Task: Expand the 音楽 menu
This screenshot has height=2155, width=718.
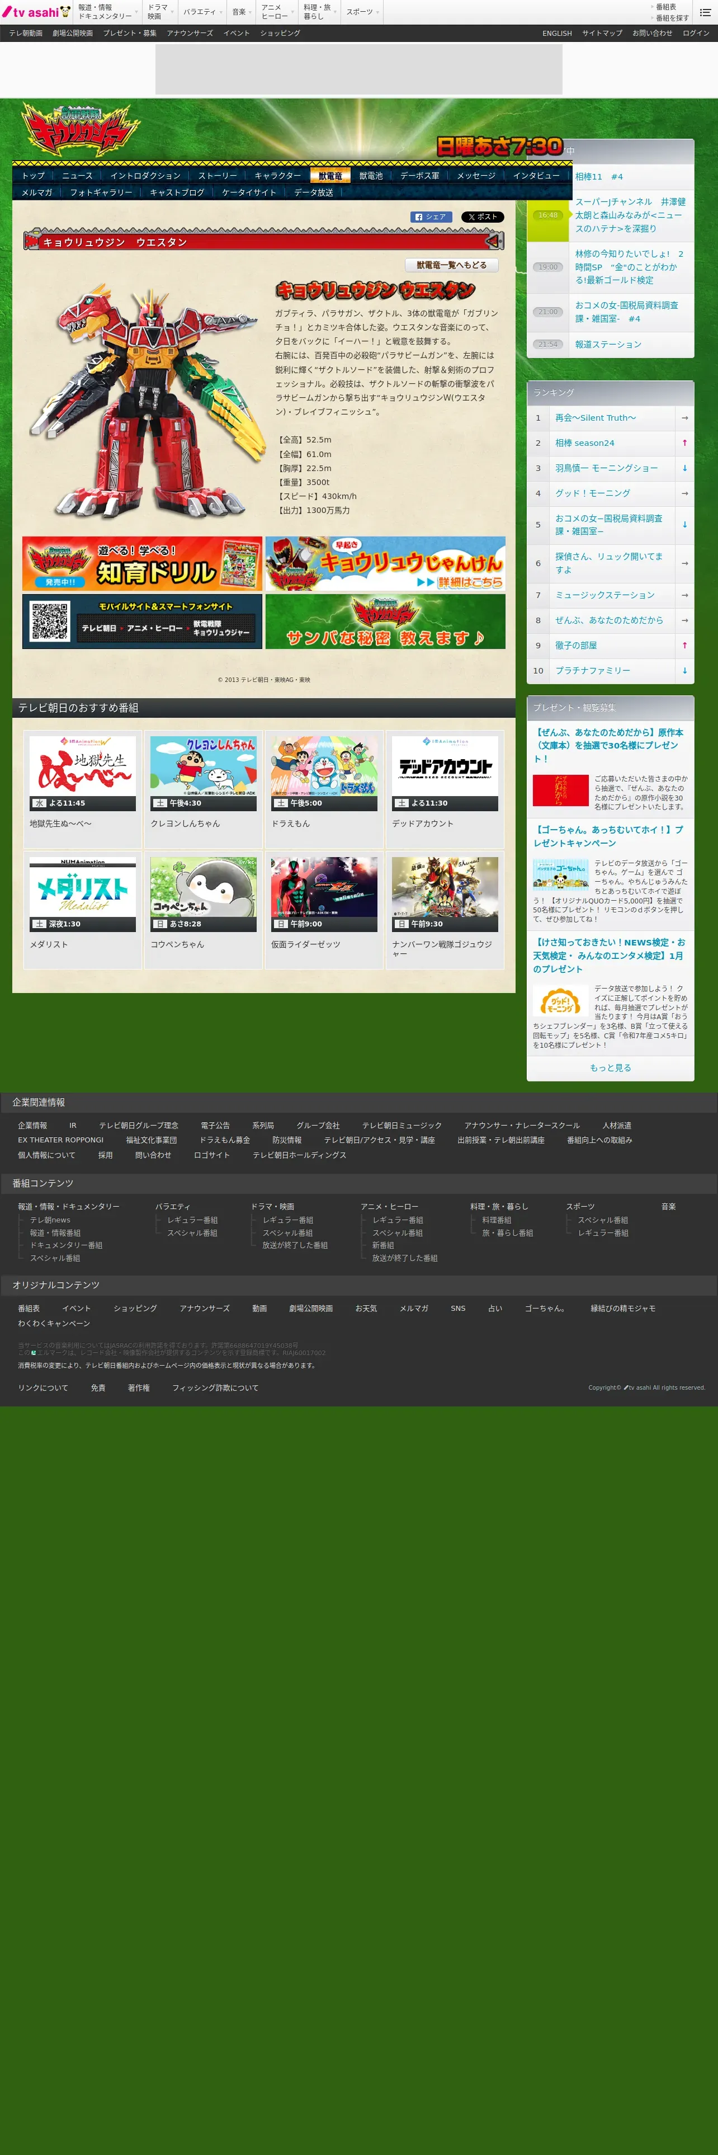Action: (240, 12)
